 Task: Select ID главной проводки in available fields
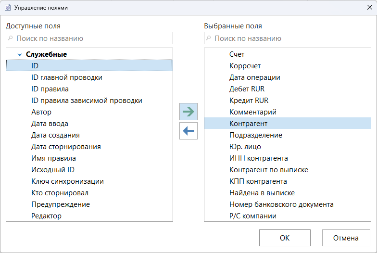[x=66, y=77]
